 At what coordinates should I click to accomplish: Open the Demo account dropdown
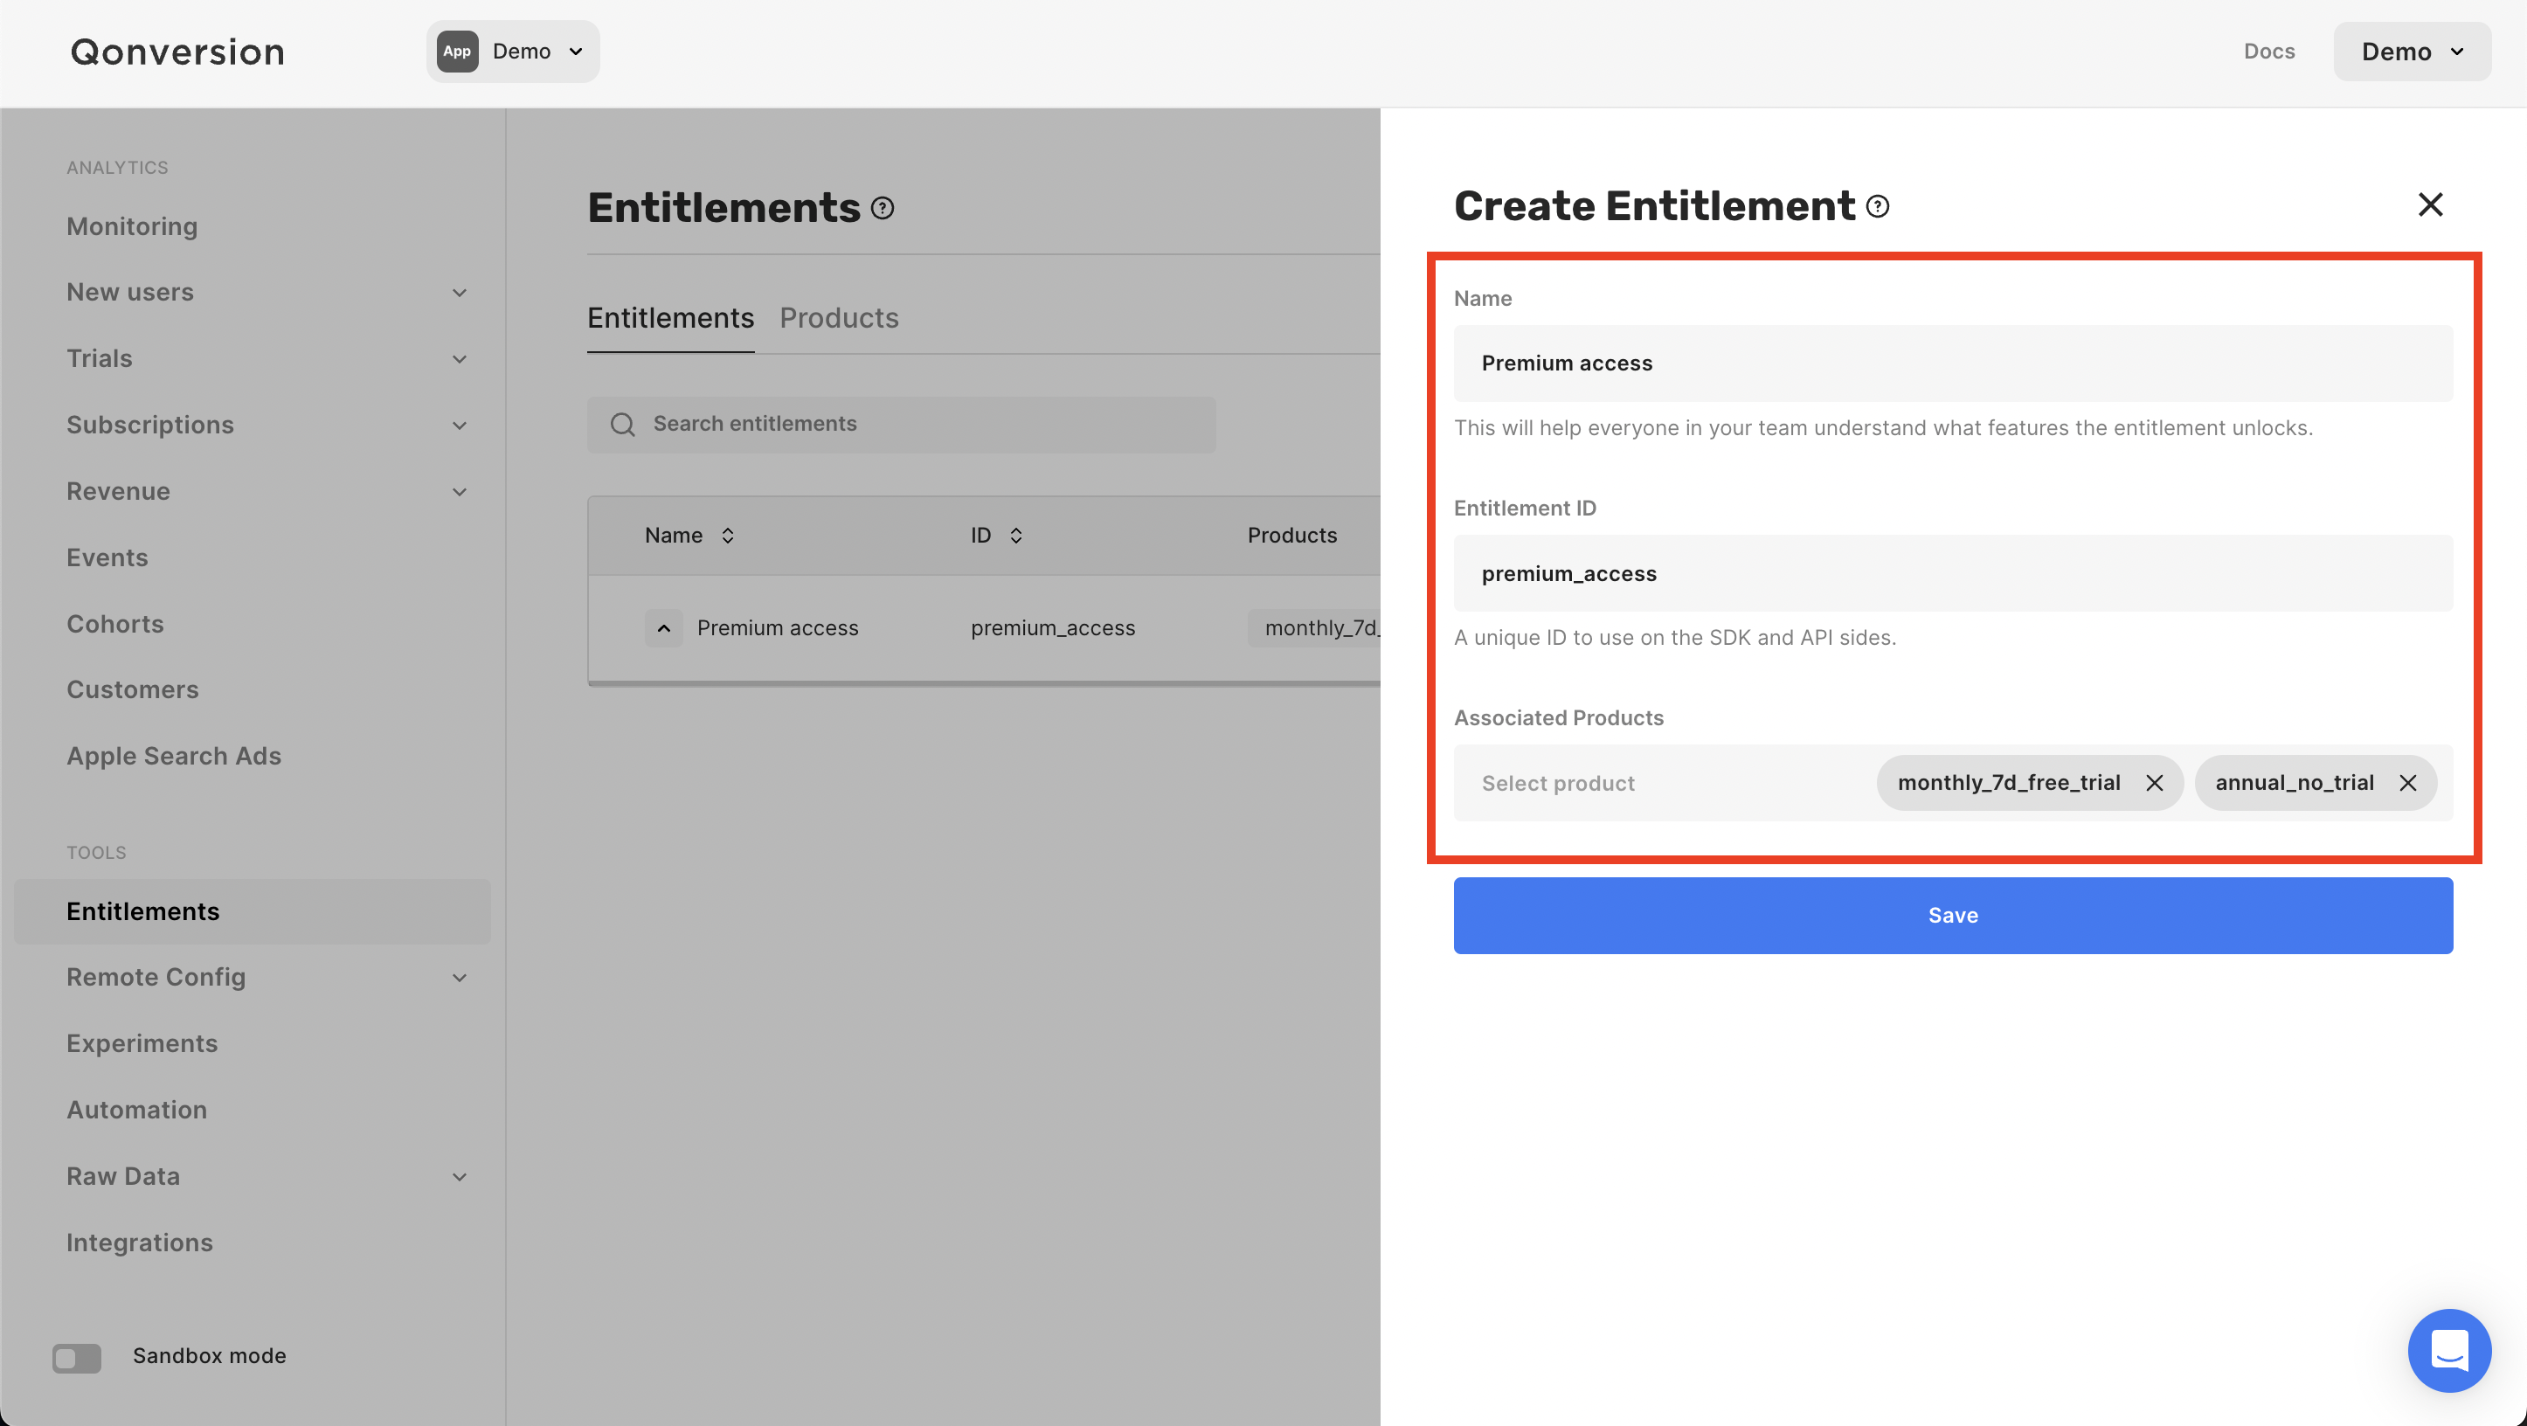2412,51
